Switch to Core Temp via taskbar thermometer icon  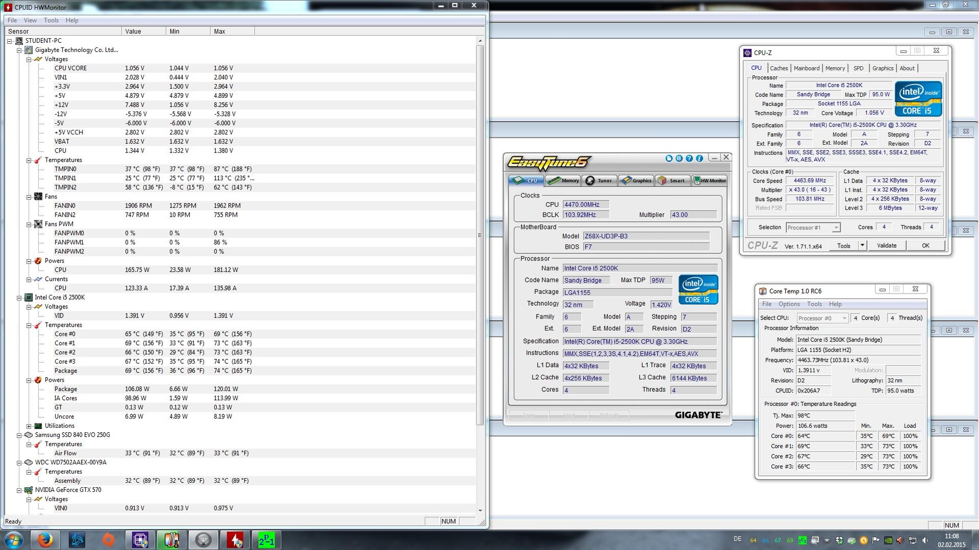pos(171,540)
